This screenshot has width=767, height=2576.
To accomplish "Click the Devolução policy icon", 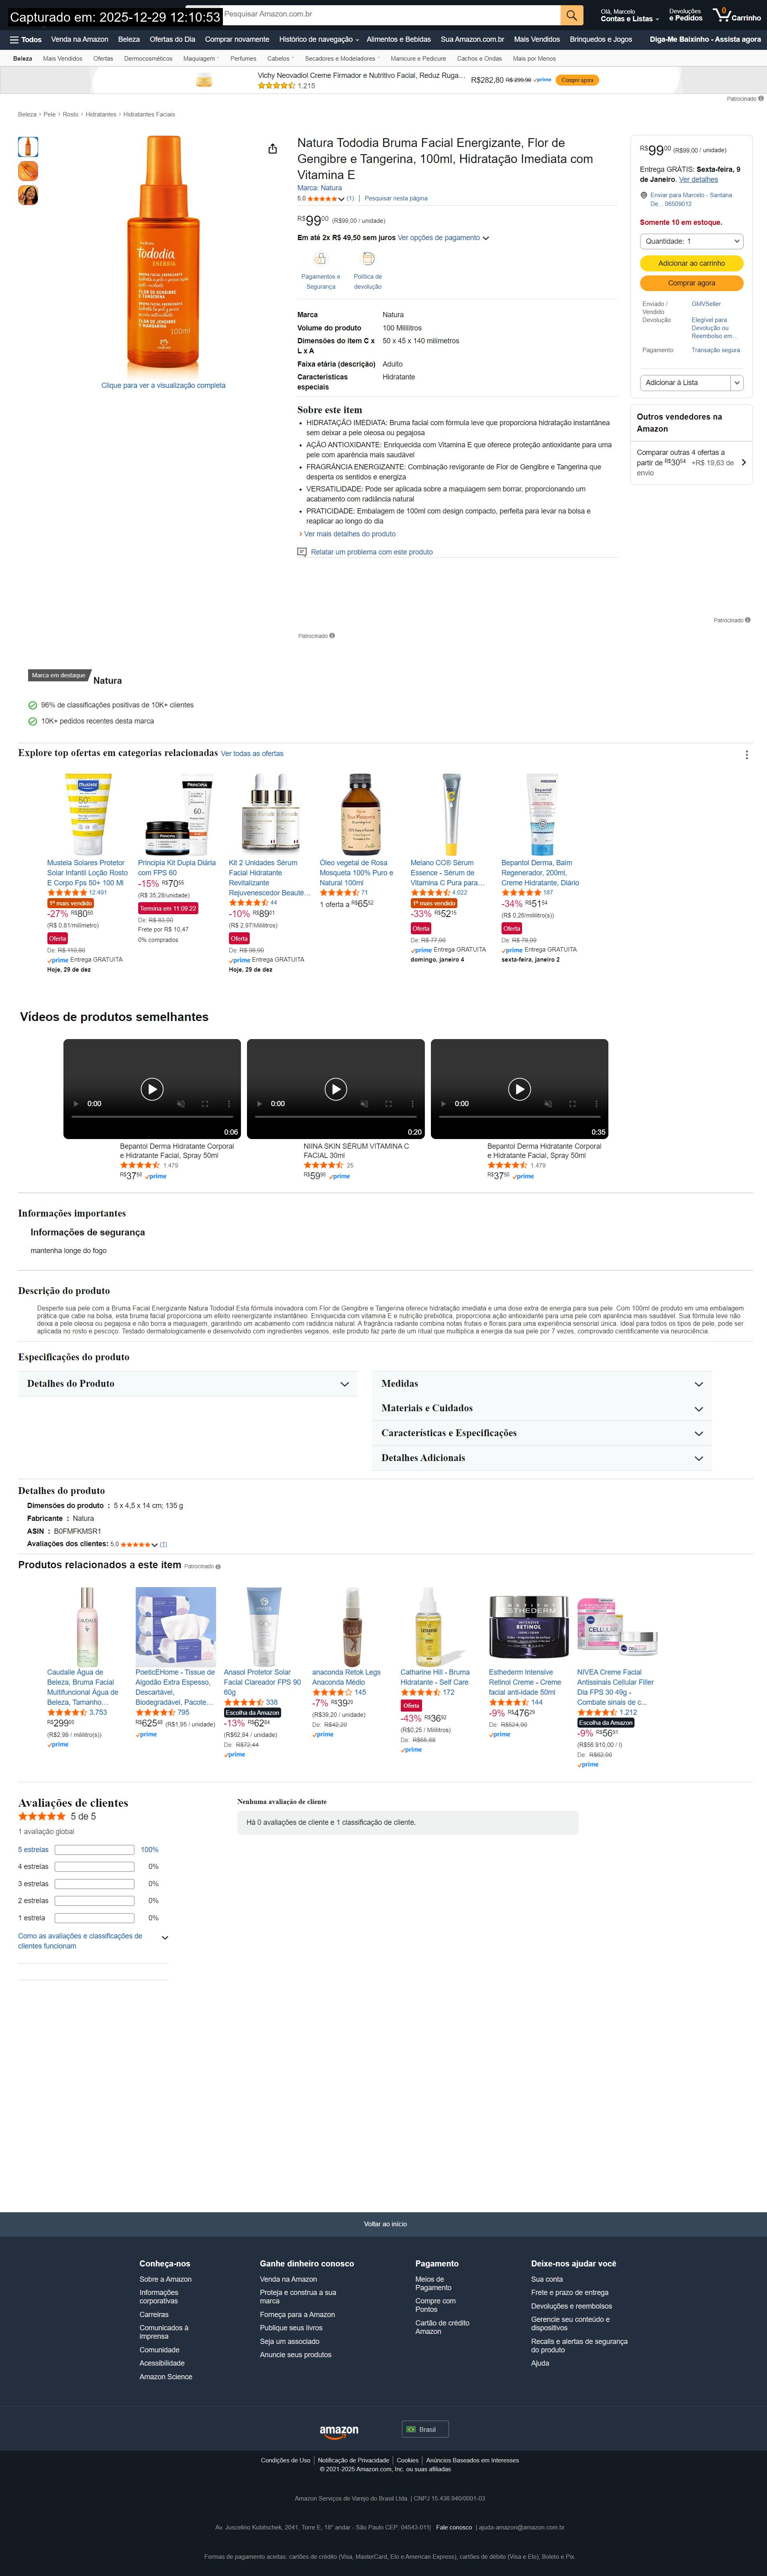I will tap(368, 259).
